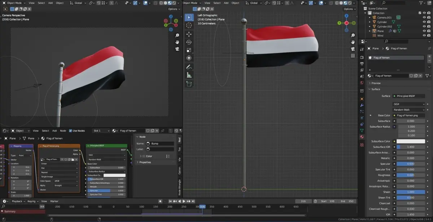Toggle the Use Nodes checkbox

coord(70,130)
